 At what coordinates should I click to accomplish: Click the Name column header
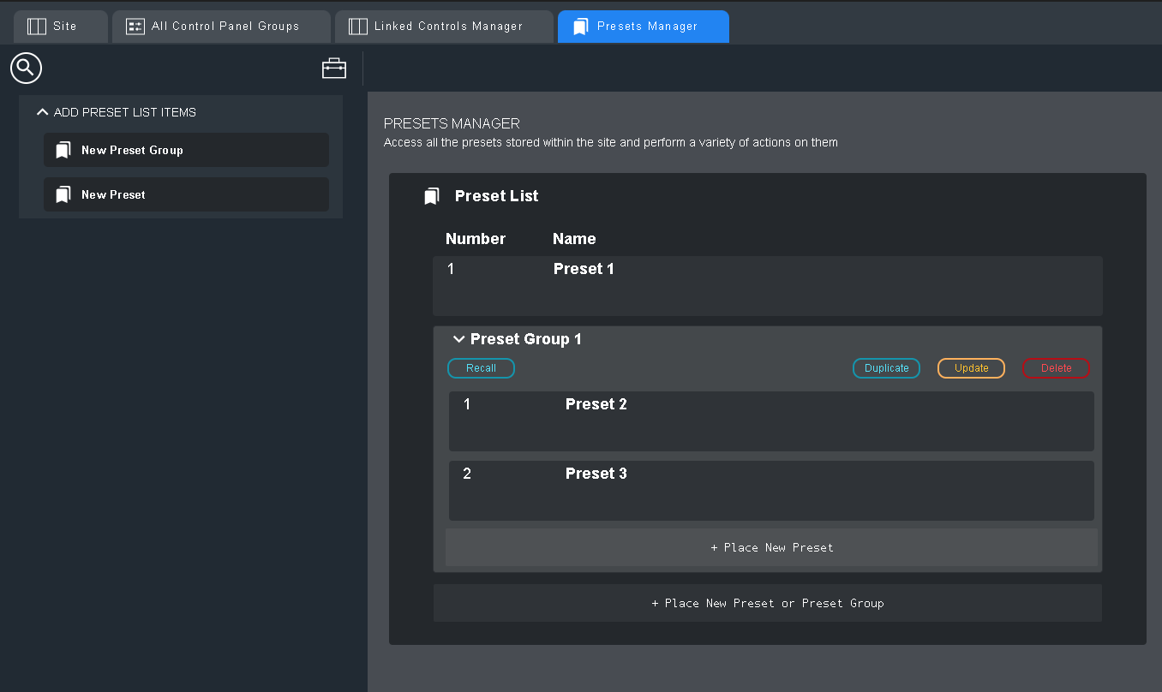coord(574,239)
